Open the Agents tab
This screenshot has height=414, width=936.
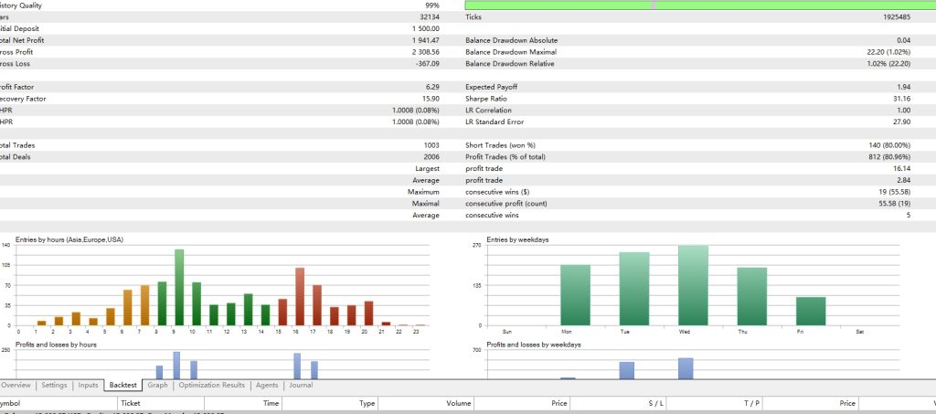(x=267, y=386)
